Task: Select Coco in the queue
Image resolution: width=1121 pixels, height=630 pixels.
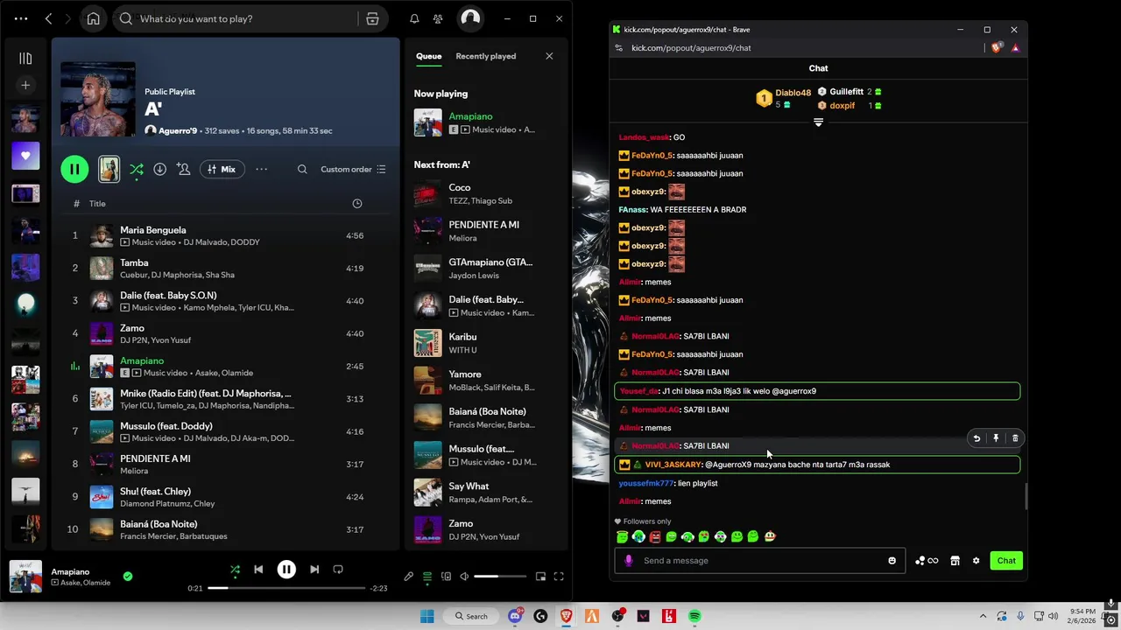Action: tap(484, 194)
